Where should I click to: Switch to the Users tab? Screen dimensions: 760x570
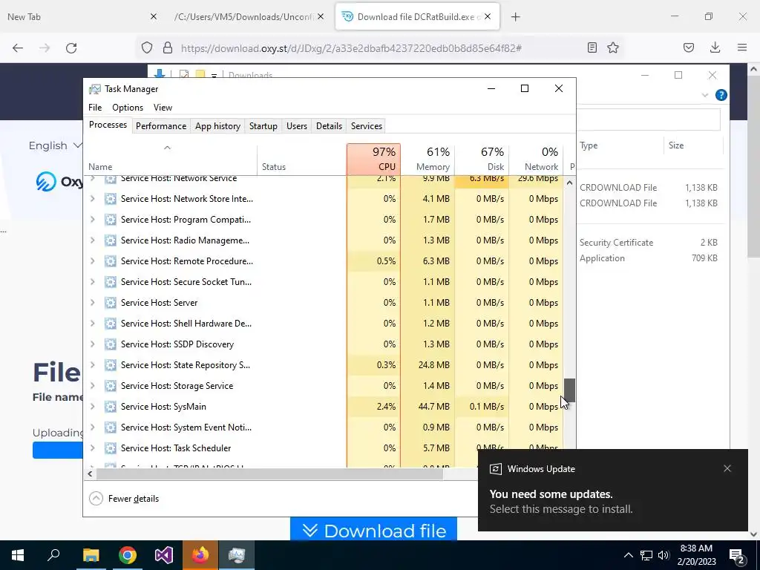coord(297,126)
